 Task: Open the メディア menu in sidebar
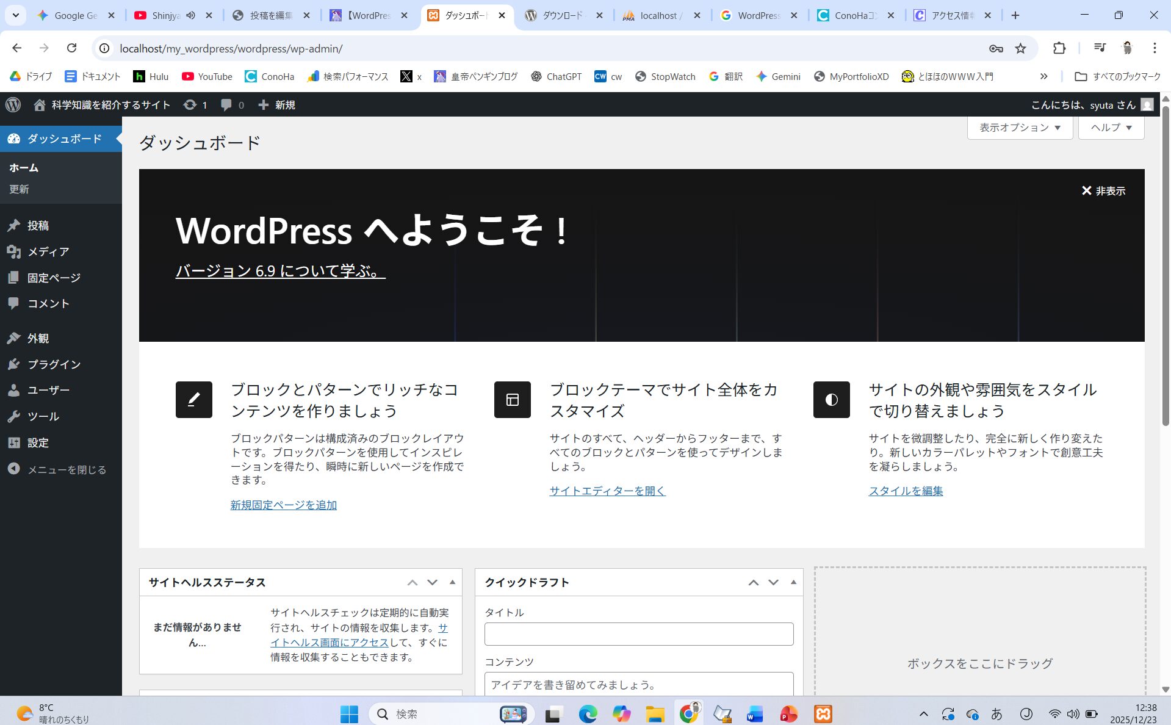pyautogui.click(x=48, y=251)
